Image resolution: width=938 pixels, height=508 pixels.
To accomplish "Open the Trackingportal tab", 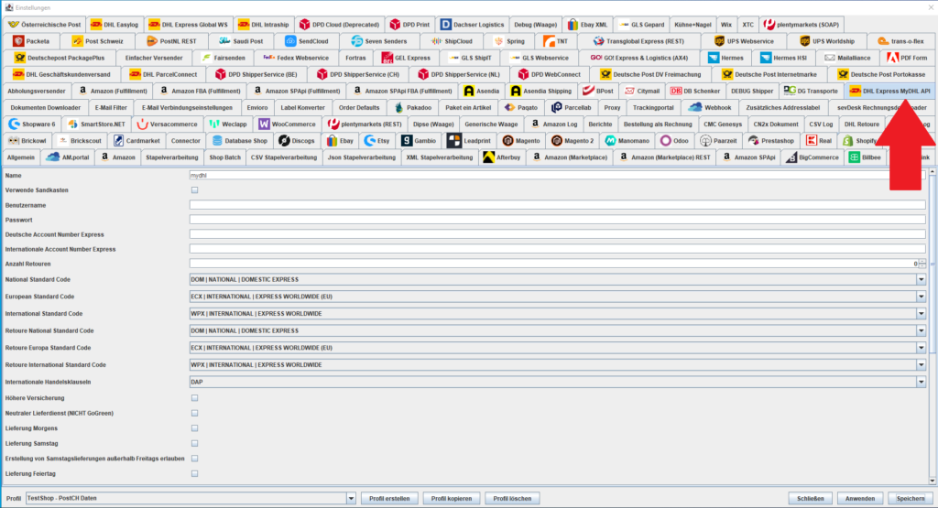I will tap(653, 108).
